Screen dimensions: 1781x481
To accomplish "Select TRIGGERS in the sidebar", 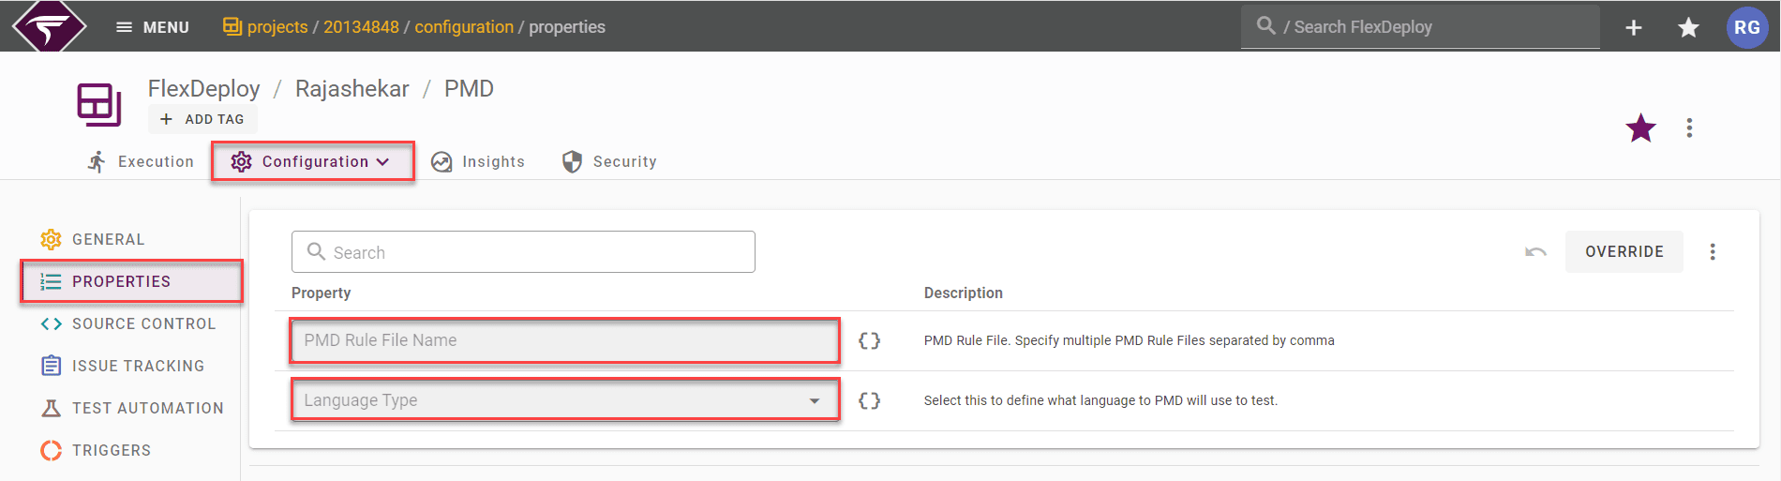I will coord(97,450).
